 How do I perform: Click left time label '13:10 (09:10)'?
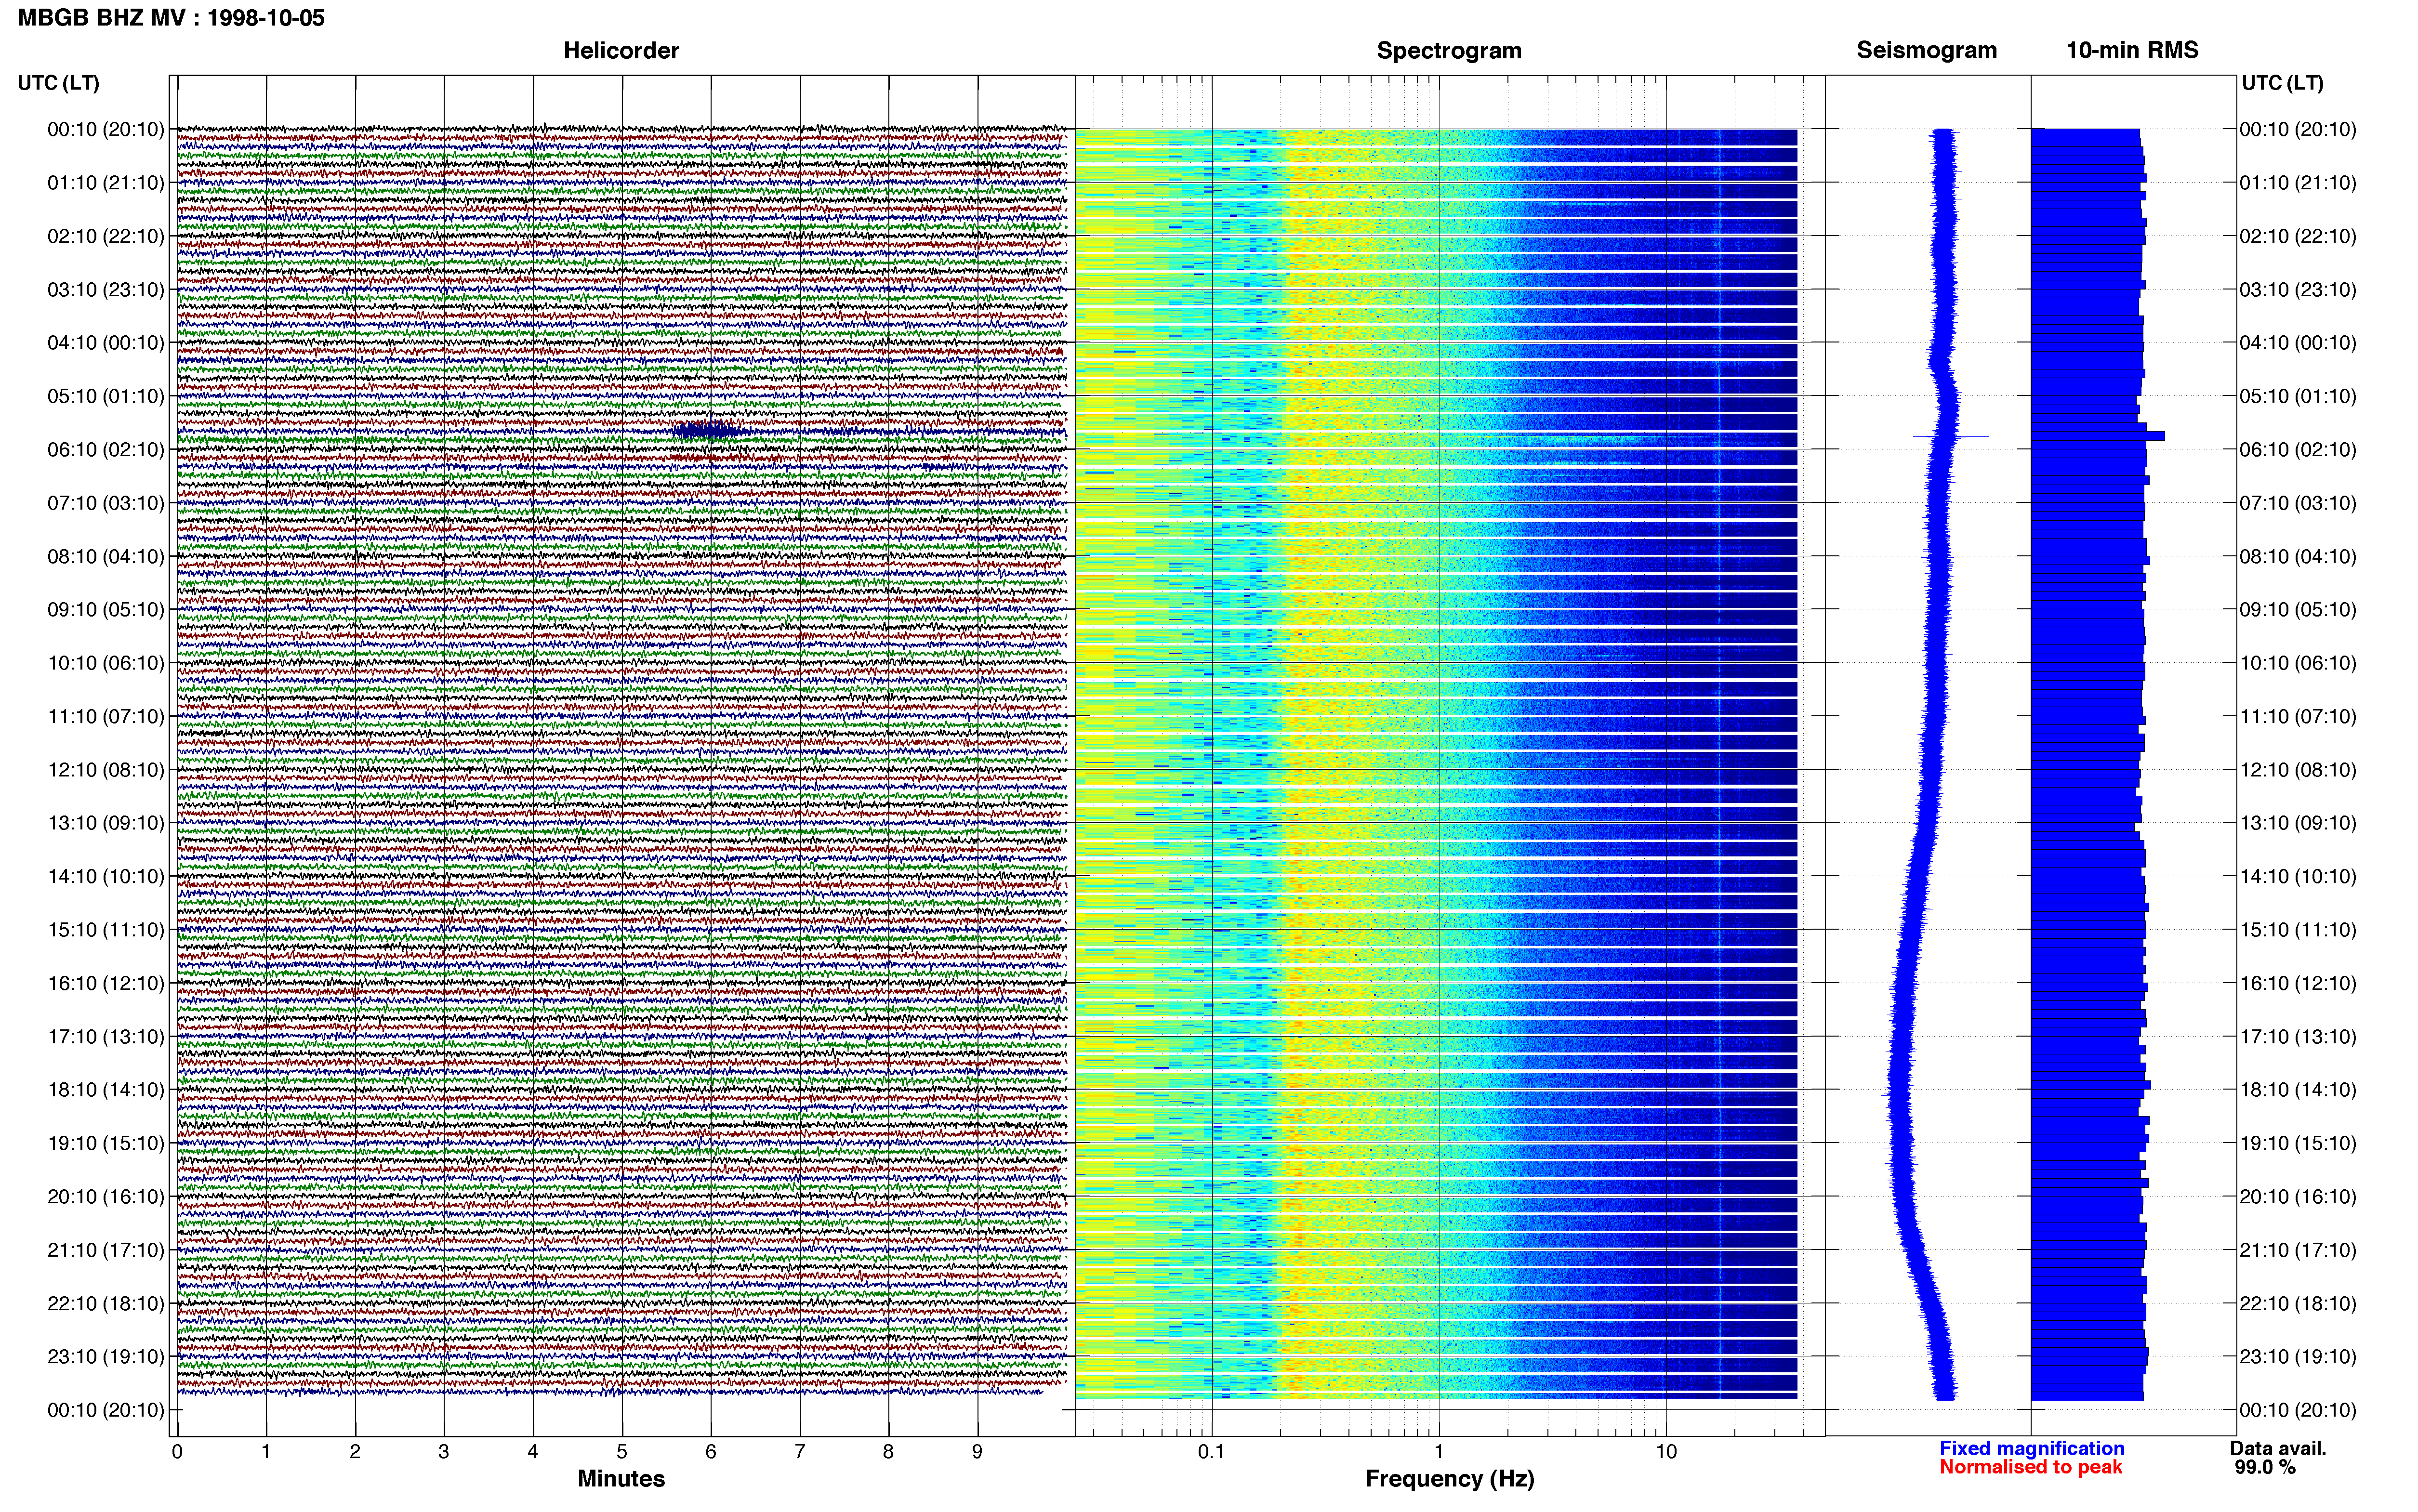click(x=105, y=823)
